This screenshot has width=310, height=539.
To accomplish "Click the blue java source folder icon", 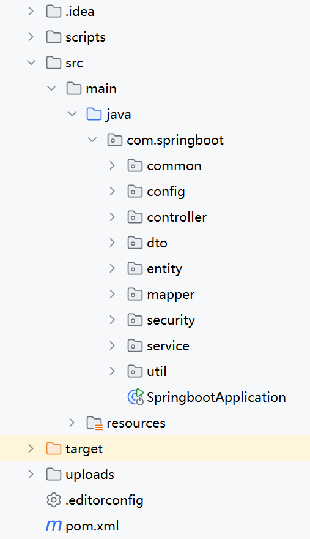I will [x=94, y=114].
